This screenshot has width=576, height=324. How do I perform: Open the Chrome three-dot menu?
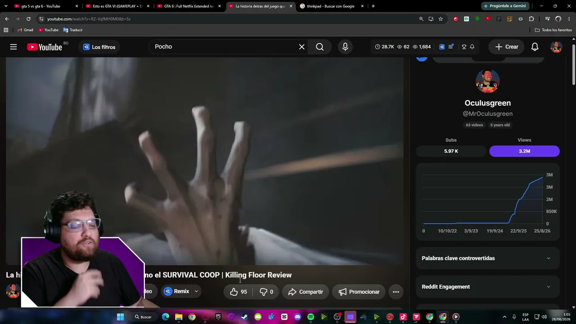point(569,19)
